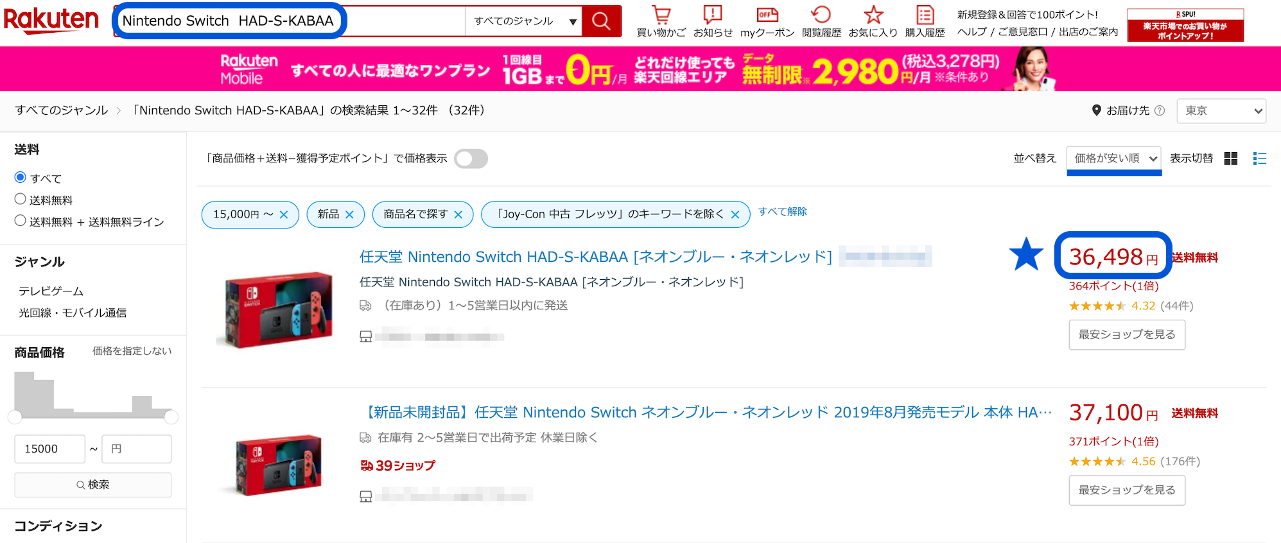
Task: Switch to list view display icon
Action: pyautogui.click(x=1259, y=159)
